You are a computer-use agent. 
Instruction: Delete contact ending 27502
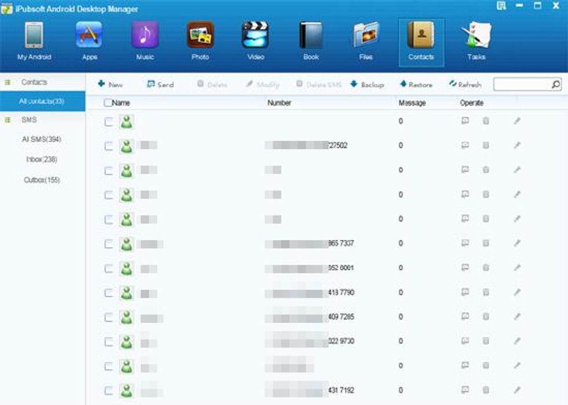click(486, 146)
